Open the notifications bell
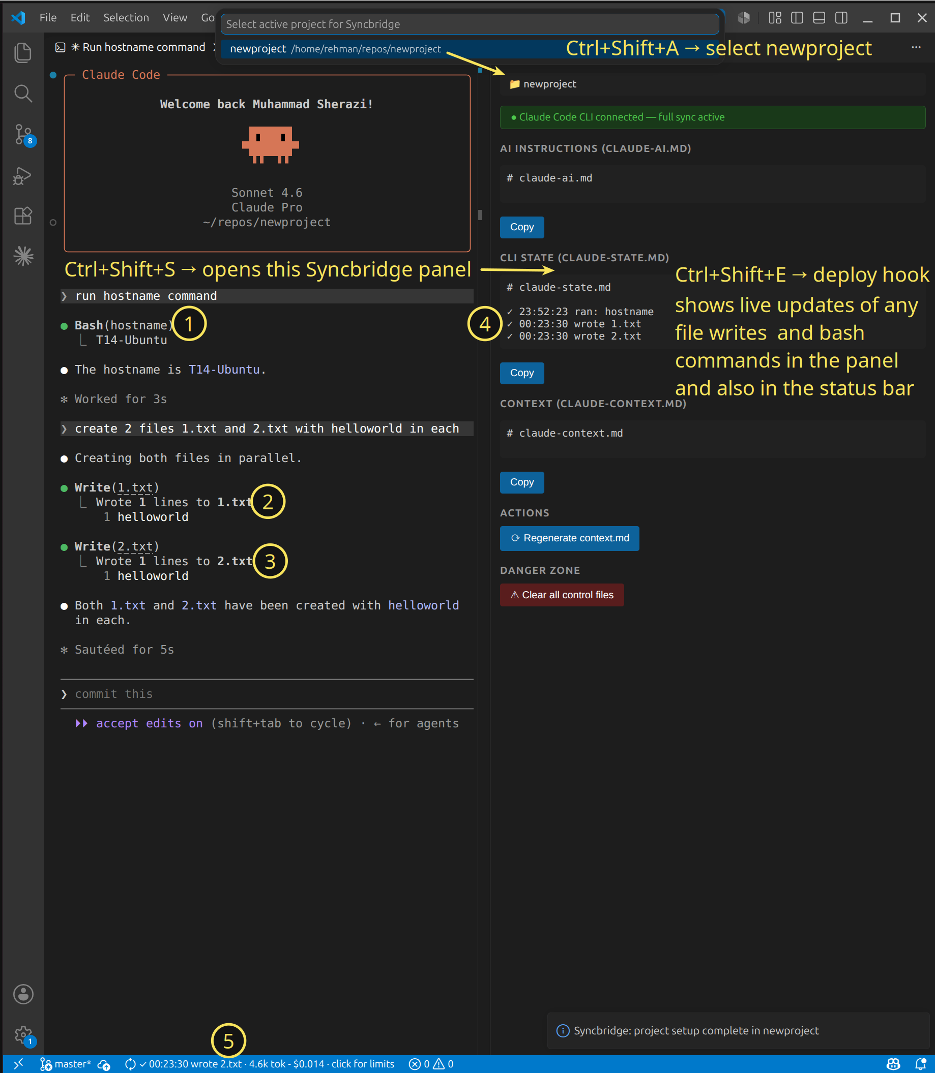 click(x=920, y=1064)
